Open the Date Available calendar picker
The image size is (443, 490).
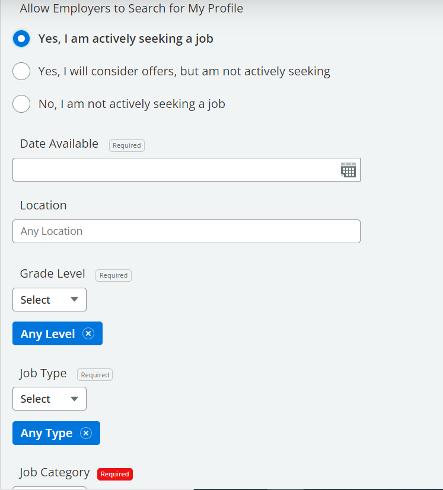348,170
